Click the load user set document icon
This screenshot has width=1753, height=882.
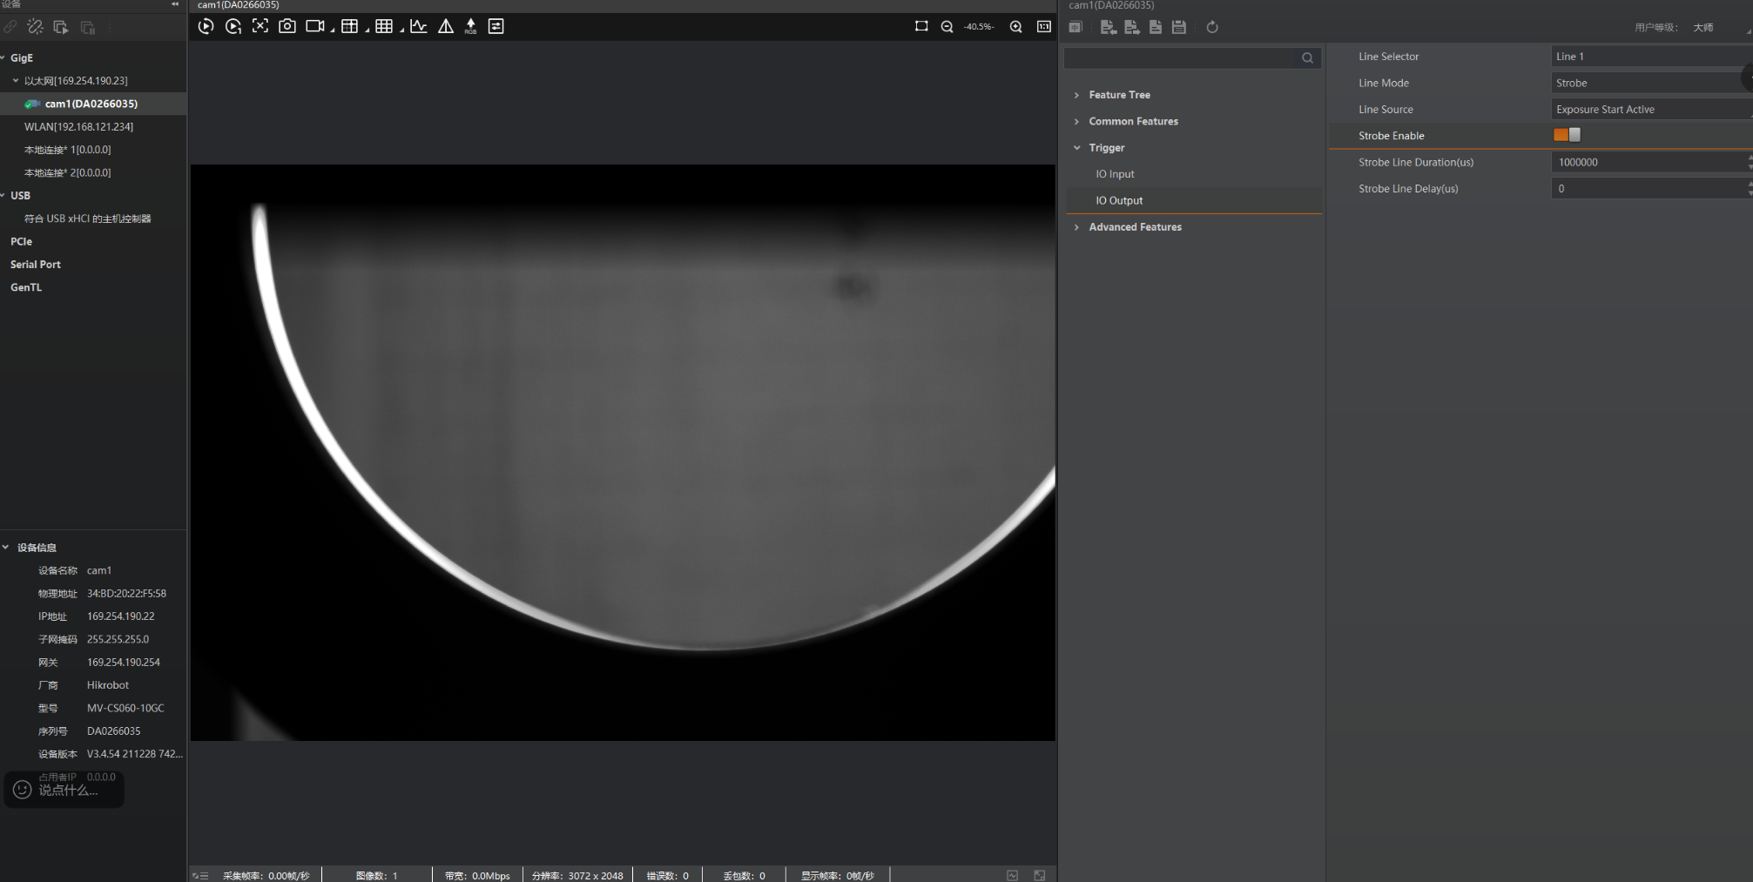click(1156, 27)
